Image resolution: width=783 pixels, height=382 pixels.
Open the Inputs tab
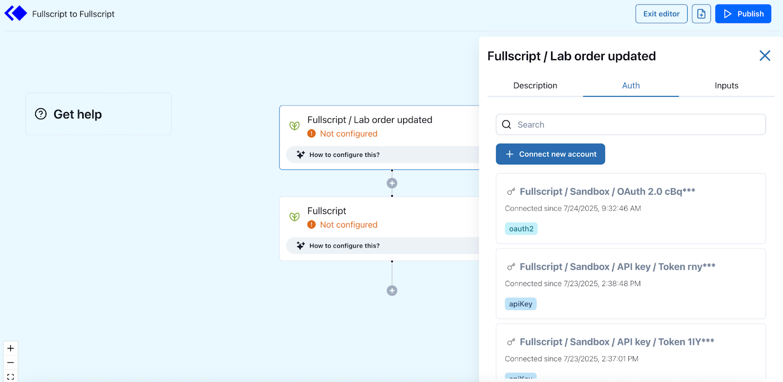pyautogui.click(x=726, y=86)
